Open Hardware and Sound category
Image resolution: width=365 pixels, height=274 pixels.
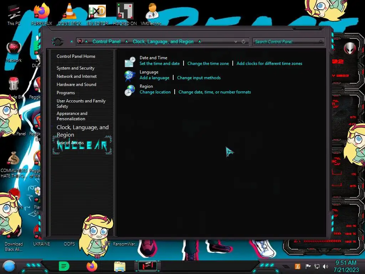(x=76, y=85)
